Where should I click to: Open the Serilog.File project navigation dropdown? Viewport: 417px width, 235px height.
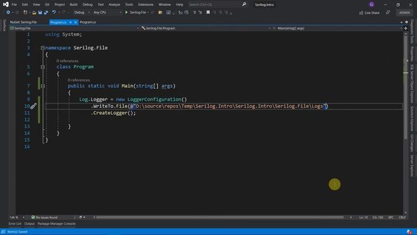[x=74, y=28]
